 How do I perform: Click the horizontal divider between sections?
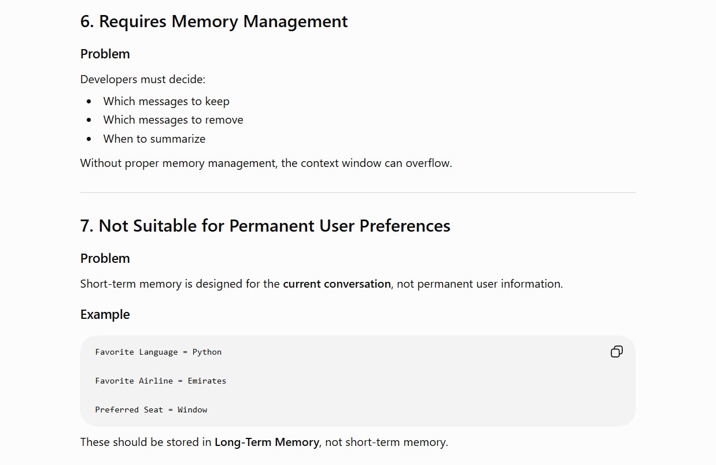coord(358,192)
